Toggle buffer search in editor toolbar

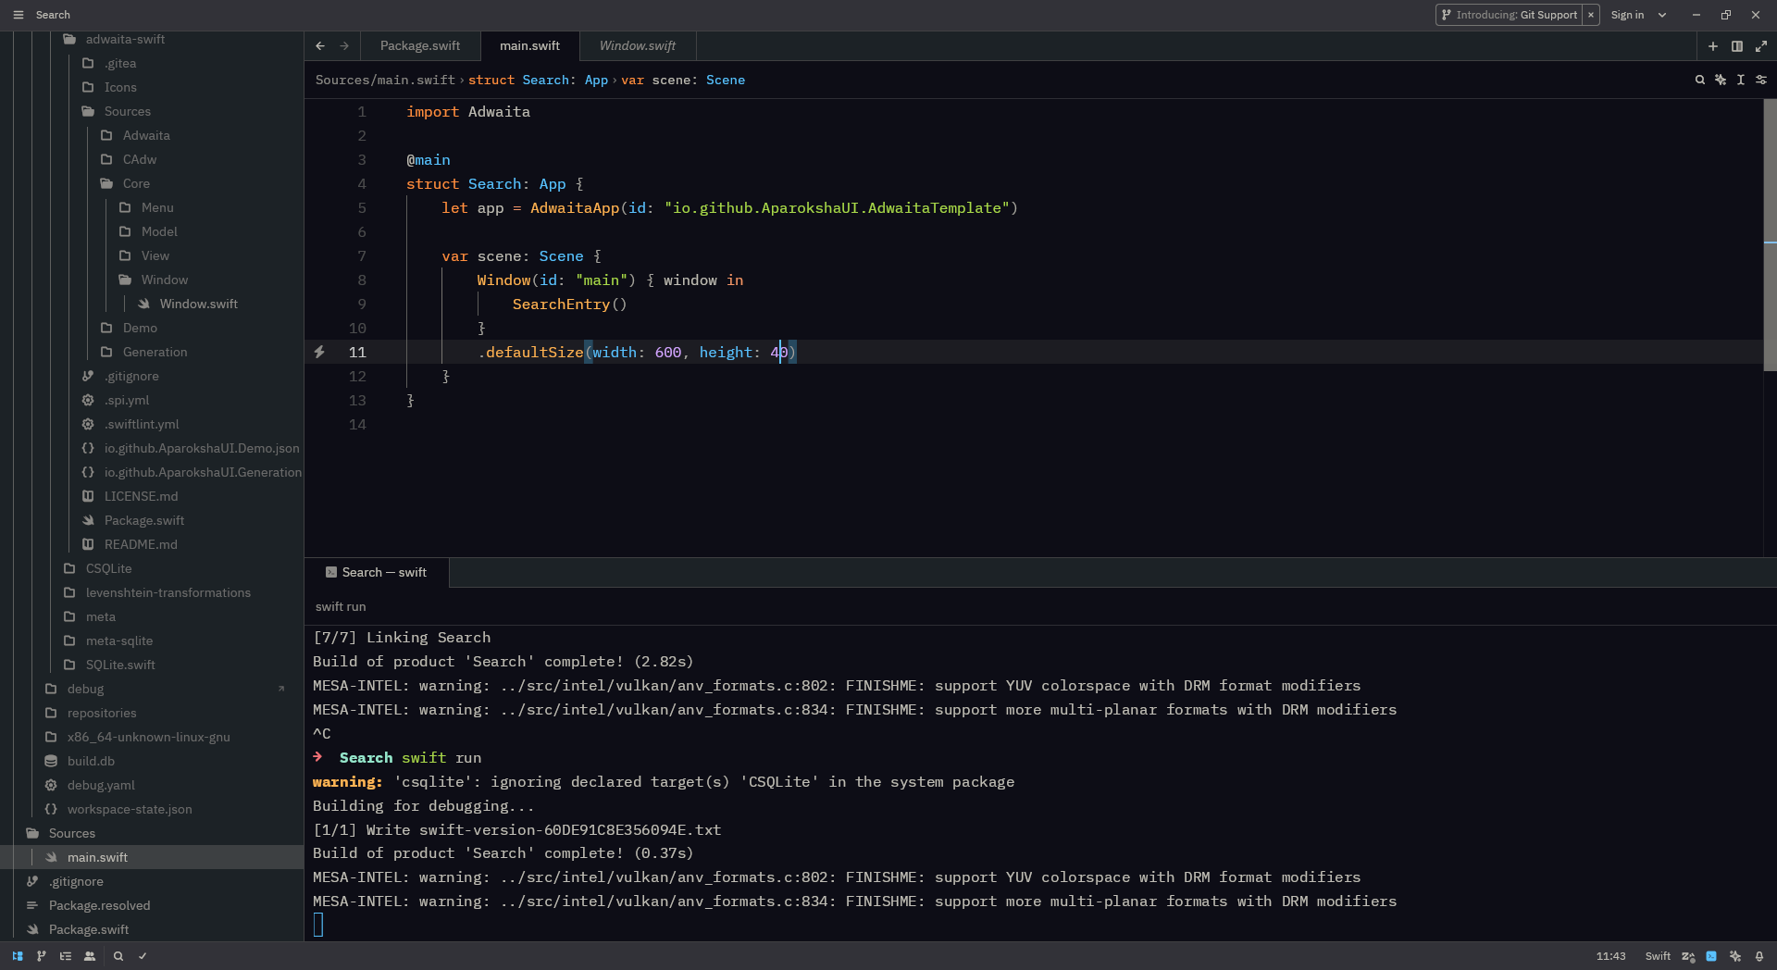pyautogui.click(x=1699, y=81)
